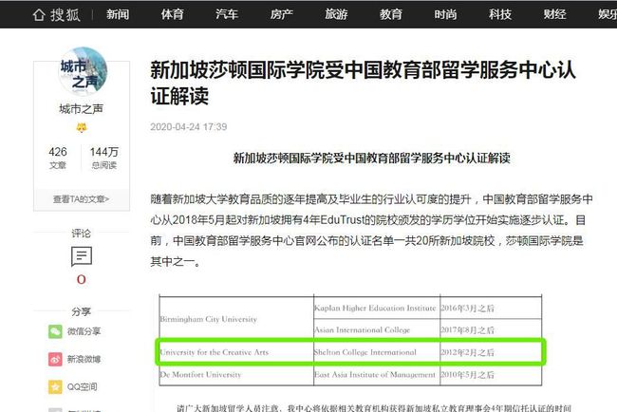Viewport: 617px width, 412px height.
Task: Open the 新闻 navigation item
Action: 118,14
